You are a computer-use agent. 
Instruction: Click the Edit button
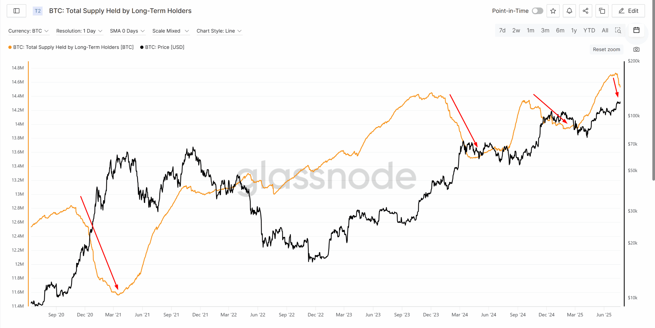coord(628,11)
